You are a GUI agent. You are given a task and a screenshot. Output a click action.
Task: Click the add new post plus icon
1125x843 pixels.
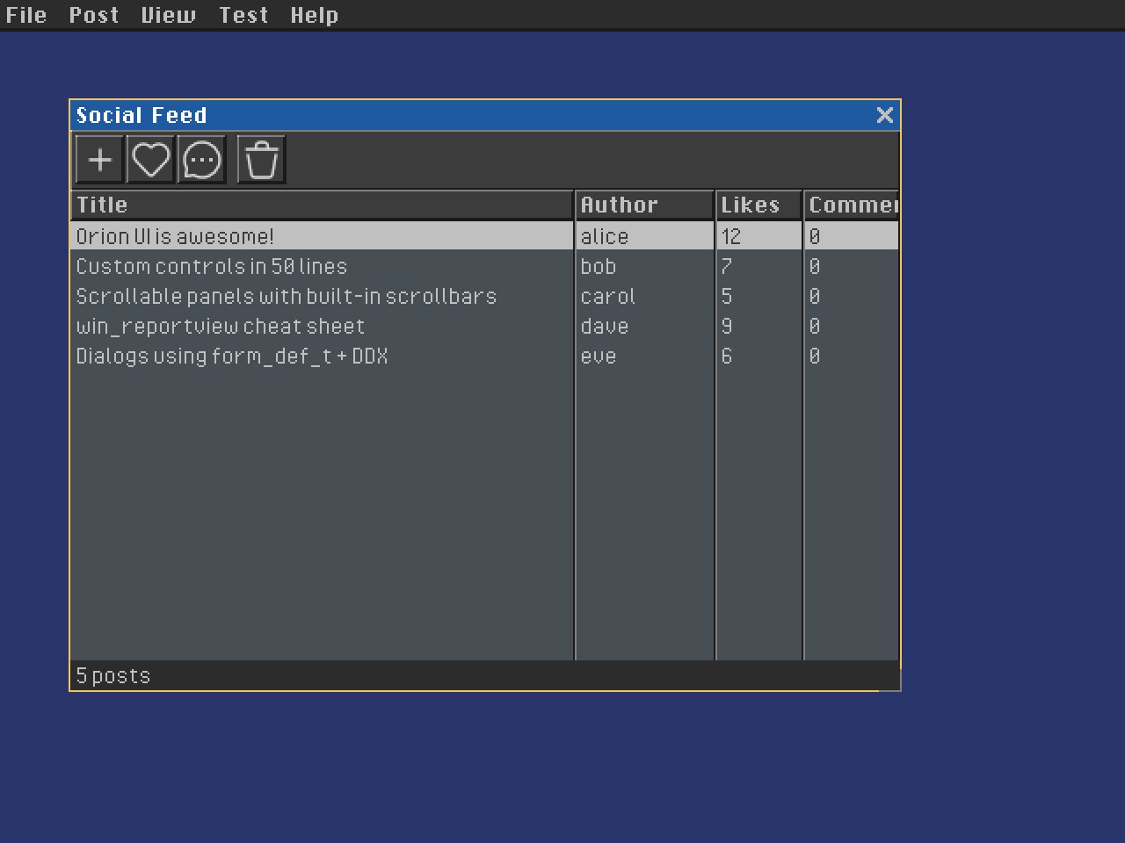tap(99, 160)
